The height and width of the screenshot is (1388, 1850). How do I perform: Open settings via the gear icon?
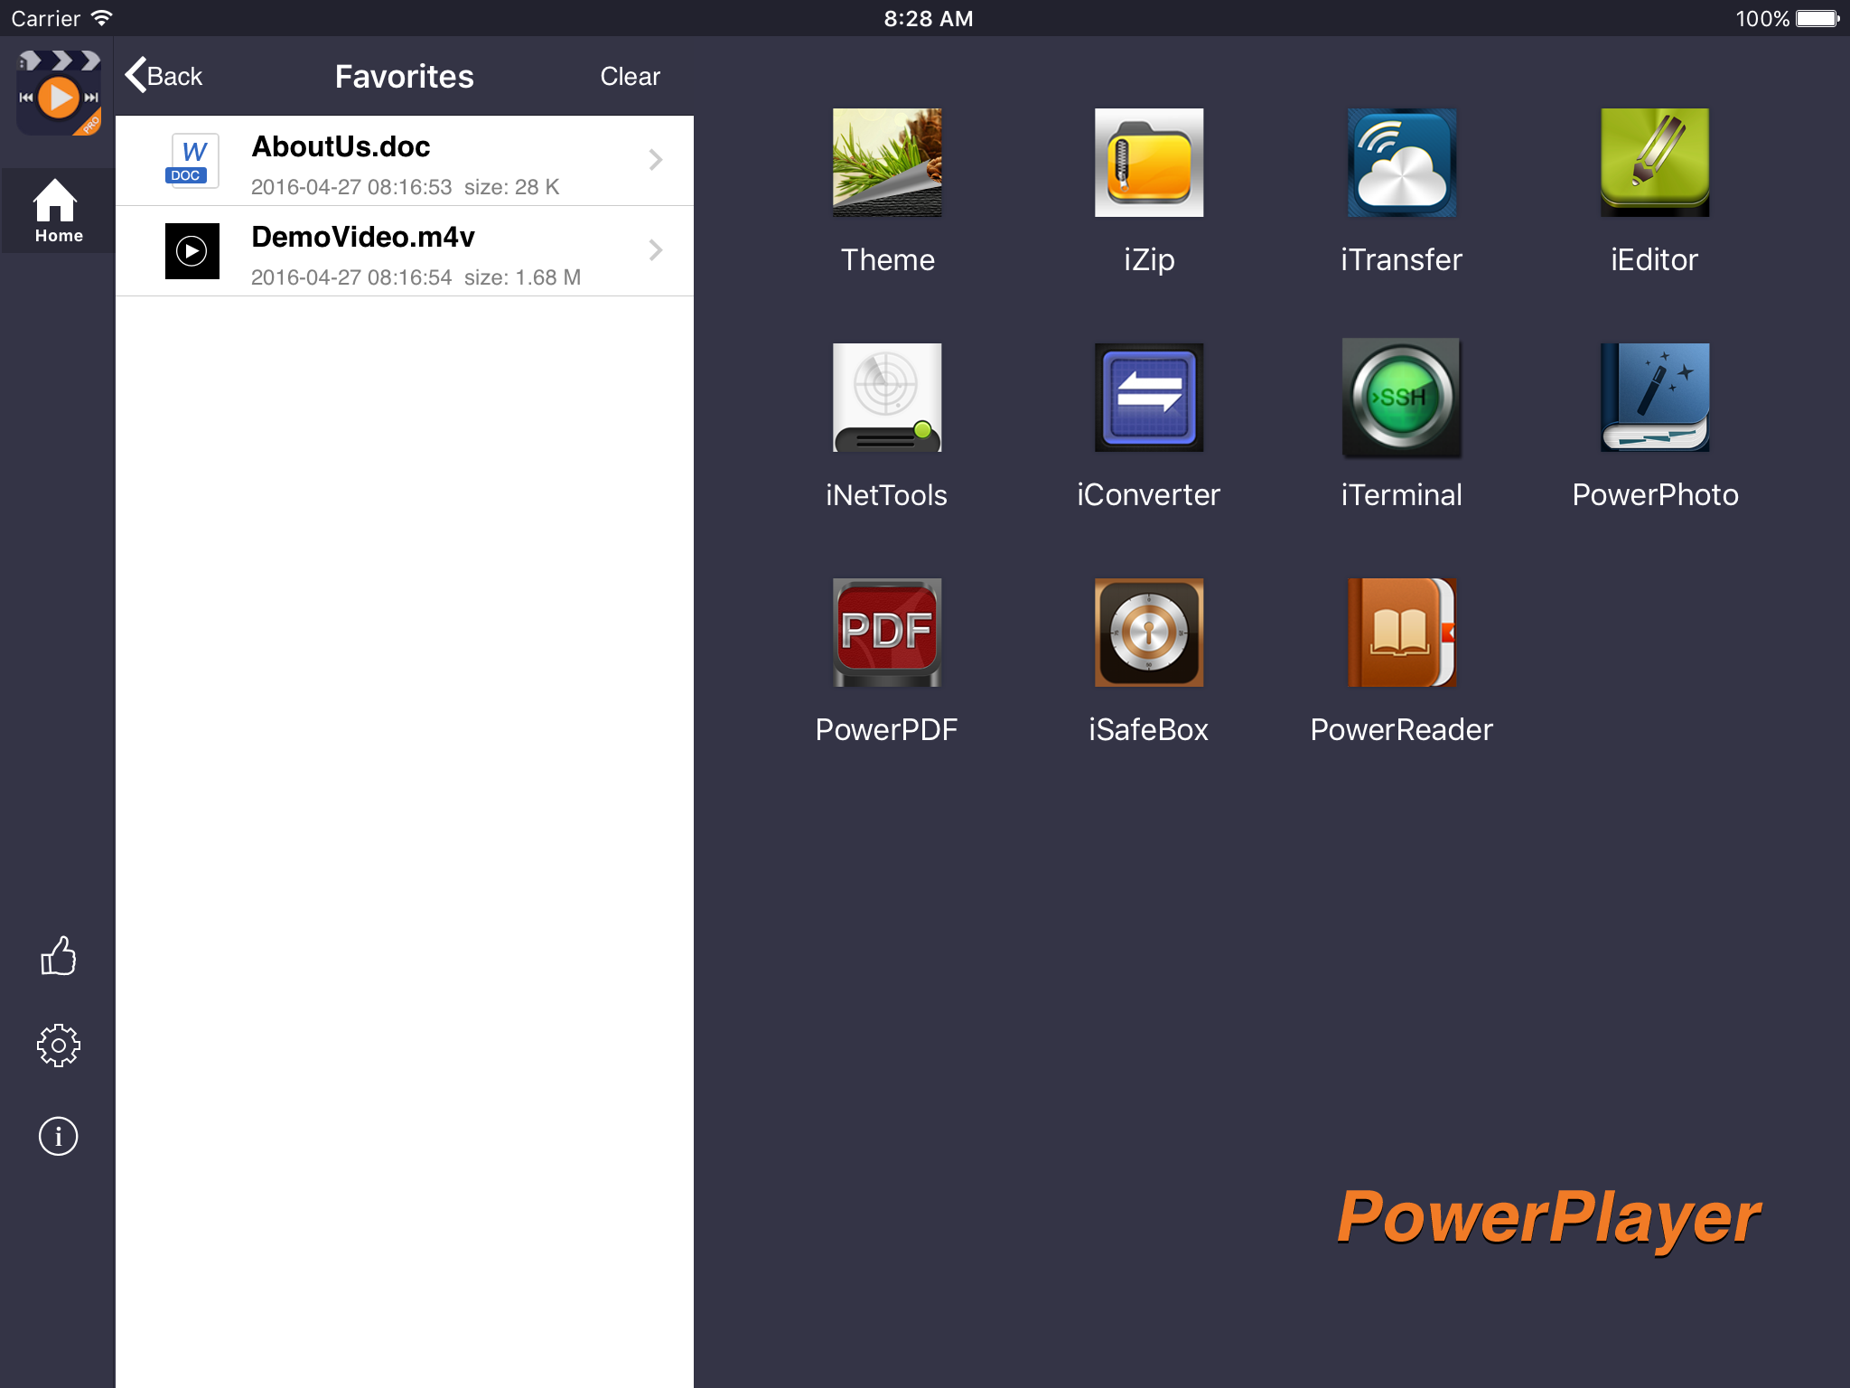click(59, 1046)
